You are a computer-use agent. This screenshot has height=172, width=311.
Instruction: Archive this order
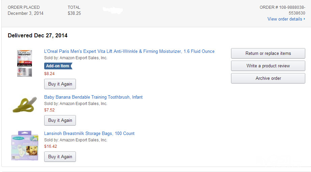coord(268,78)
